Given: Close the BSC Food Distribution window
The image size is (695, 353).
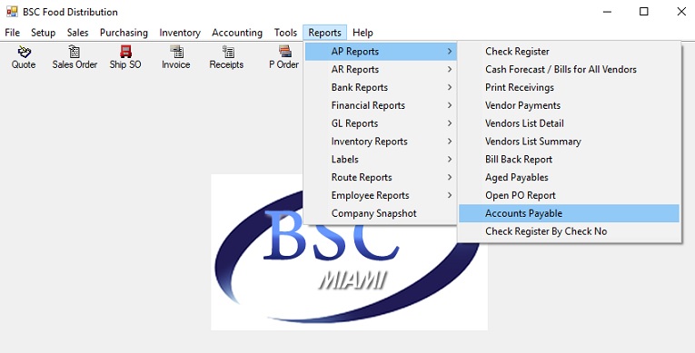Looking at the screenshot, I should coord(681,12).
